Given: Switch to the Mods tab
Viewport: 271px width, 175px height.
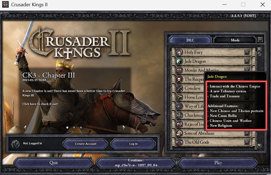Looking at the screenshot, I should pos(235,40).
